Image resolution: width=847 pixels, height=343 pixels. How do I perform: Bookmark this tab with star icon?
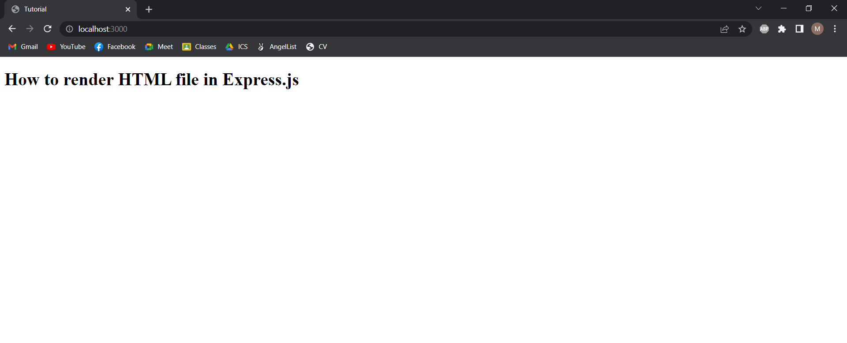(x=742, y=29)
